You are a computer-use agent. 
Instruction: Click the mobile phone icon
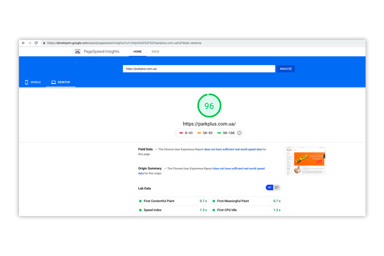27,82
